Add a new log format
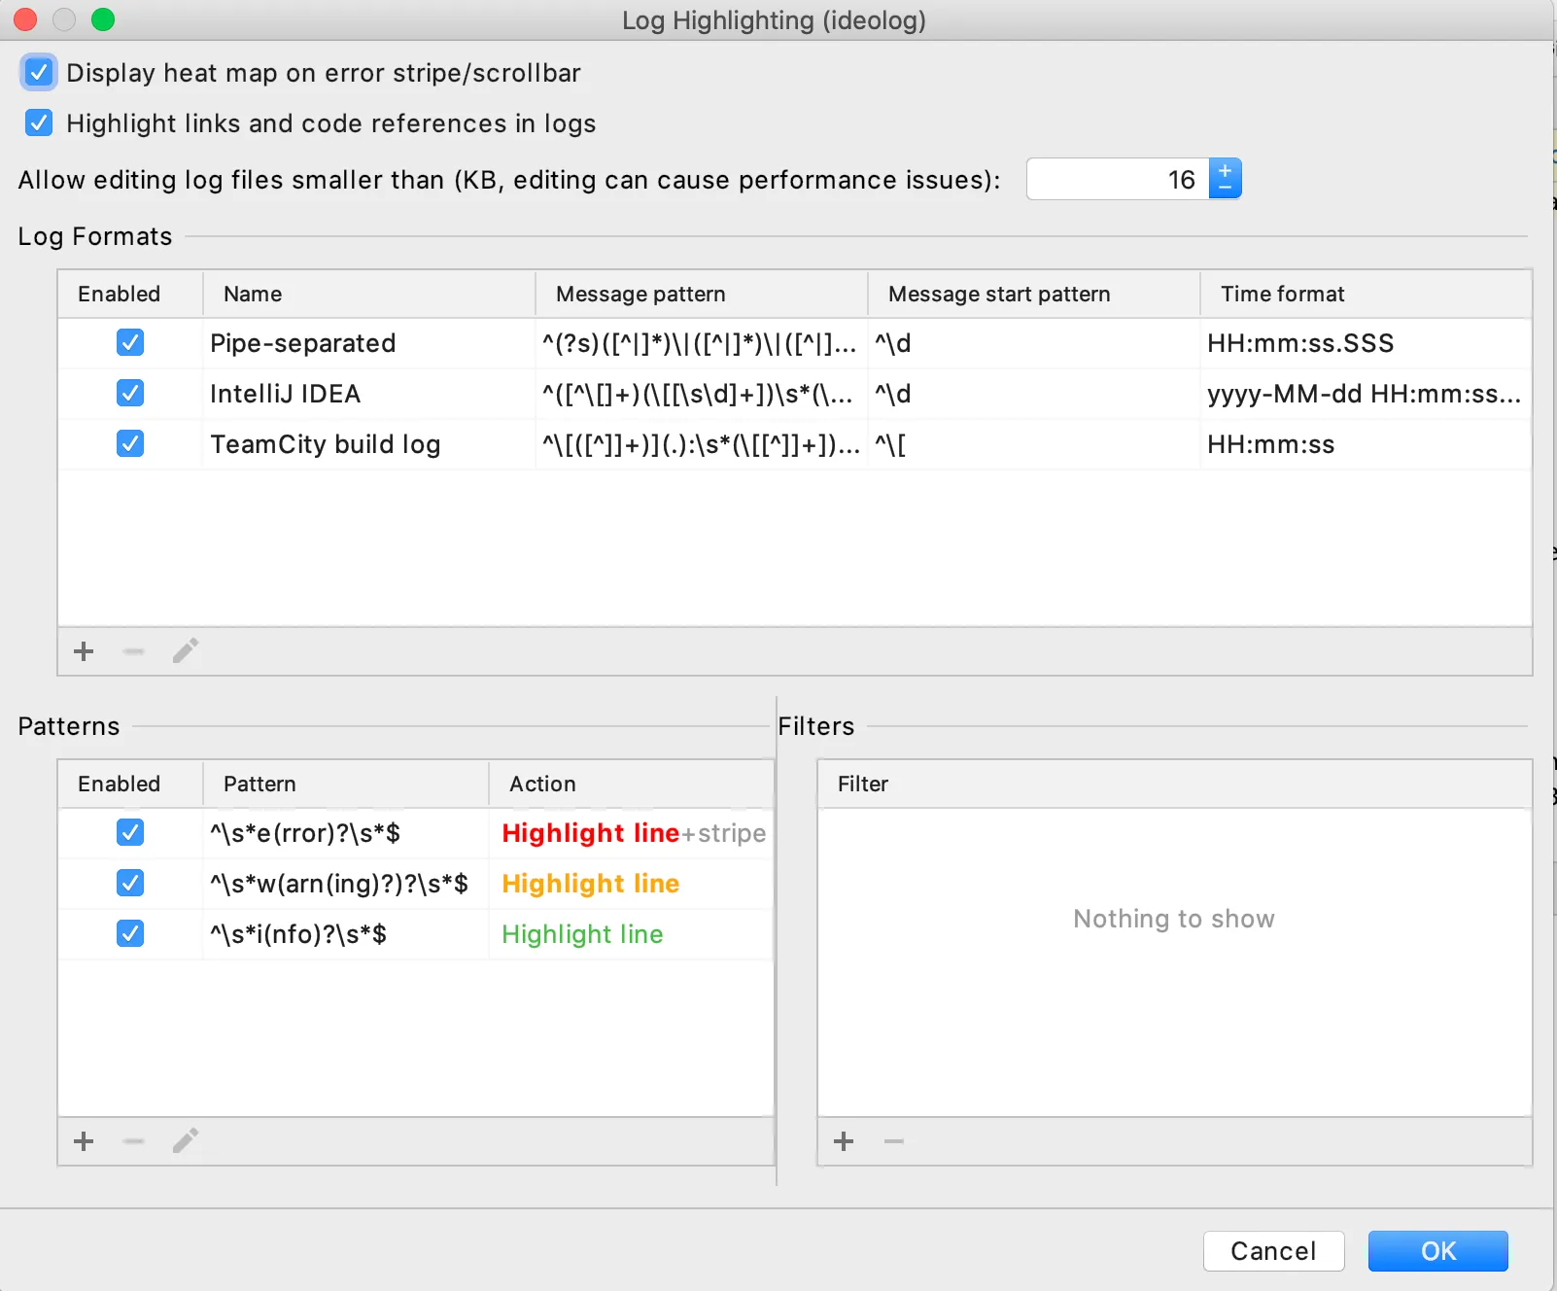The width and height of the screenshot is (1557, 1291). click(84, 651)
